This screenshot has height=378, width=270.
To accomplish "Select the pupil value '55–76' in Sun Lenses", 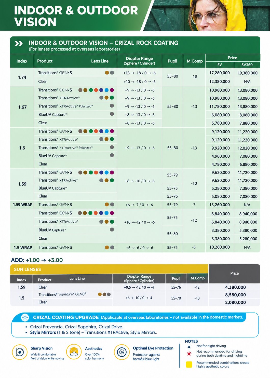I will tap(176, 287).
